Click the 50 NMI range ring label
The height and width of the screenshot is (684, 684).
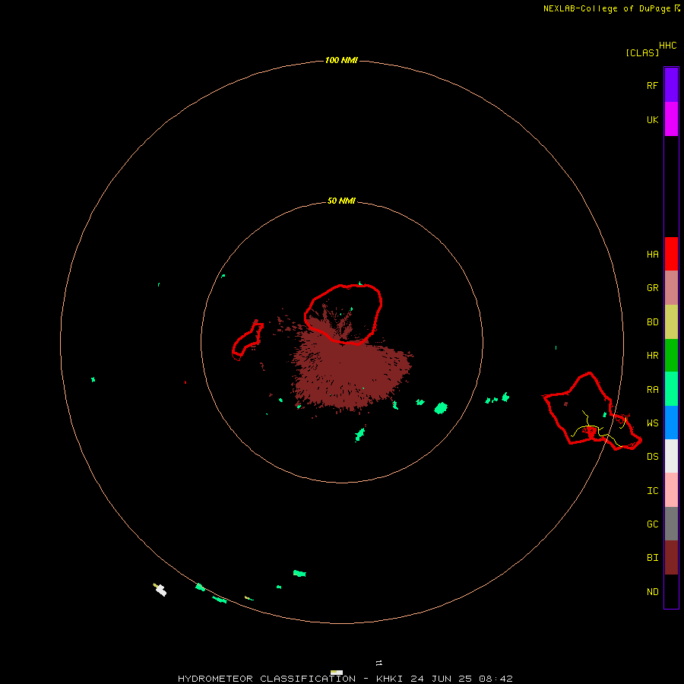pyautogui.click(x=341, y=201)
